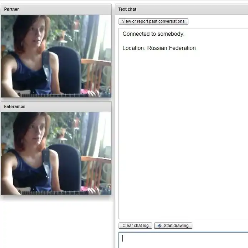Click the pencil icon on Start drawing
This screenshot has height=248, width=248.
160,226
